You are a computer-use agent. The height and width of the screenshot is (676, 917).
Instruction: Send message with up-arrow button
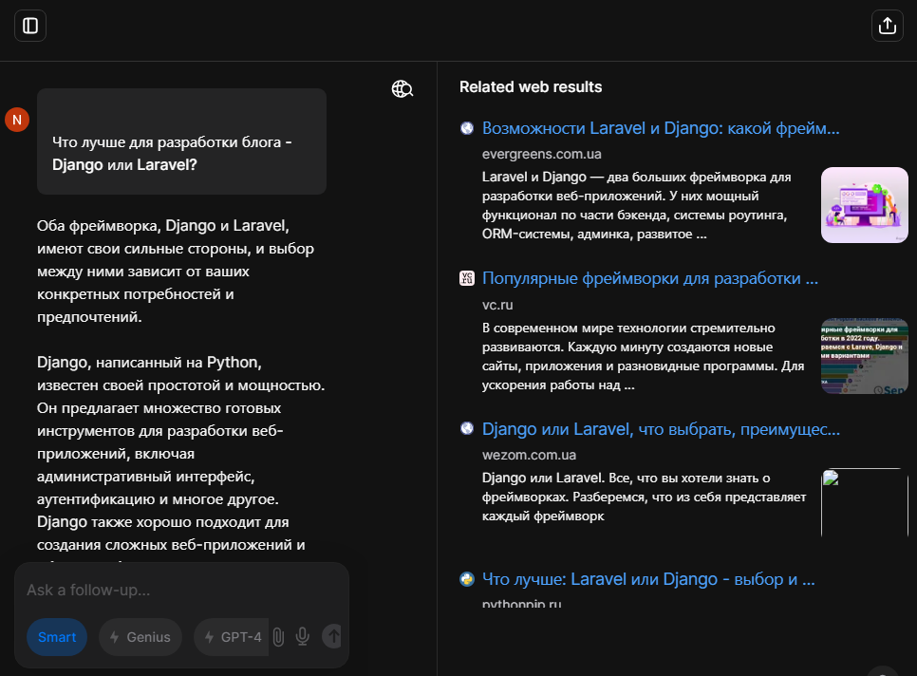click(332, 636)
